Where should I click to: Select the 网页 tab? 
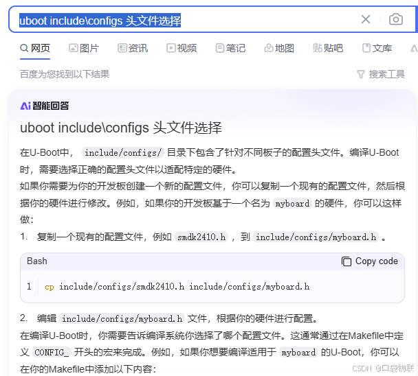click(35, 48)
